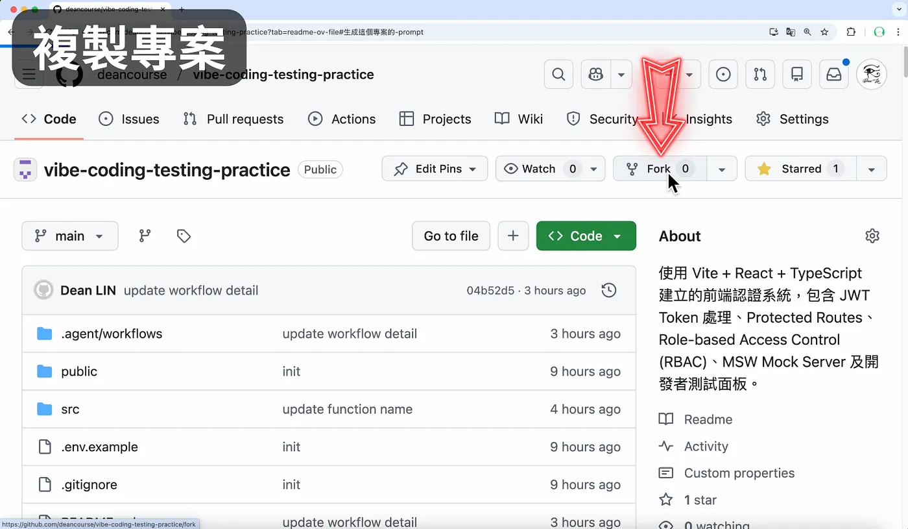
Task: Open commit history clock icon
Action: pyautogui.click(x=608, y=290)
